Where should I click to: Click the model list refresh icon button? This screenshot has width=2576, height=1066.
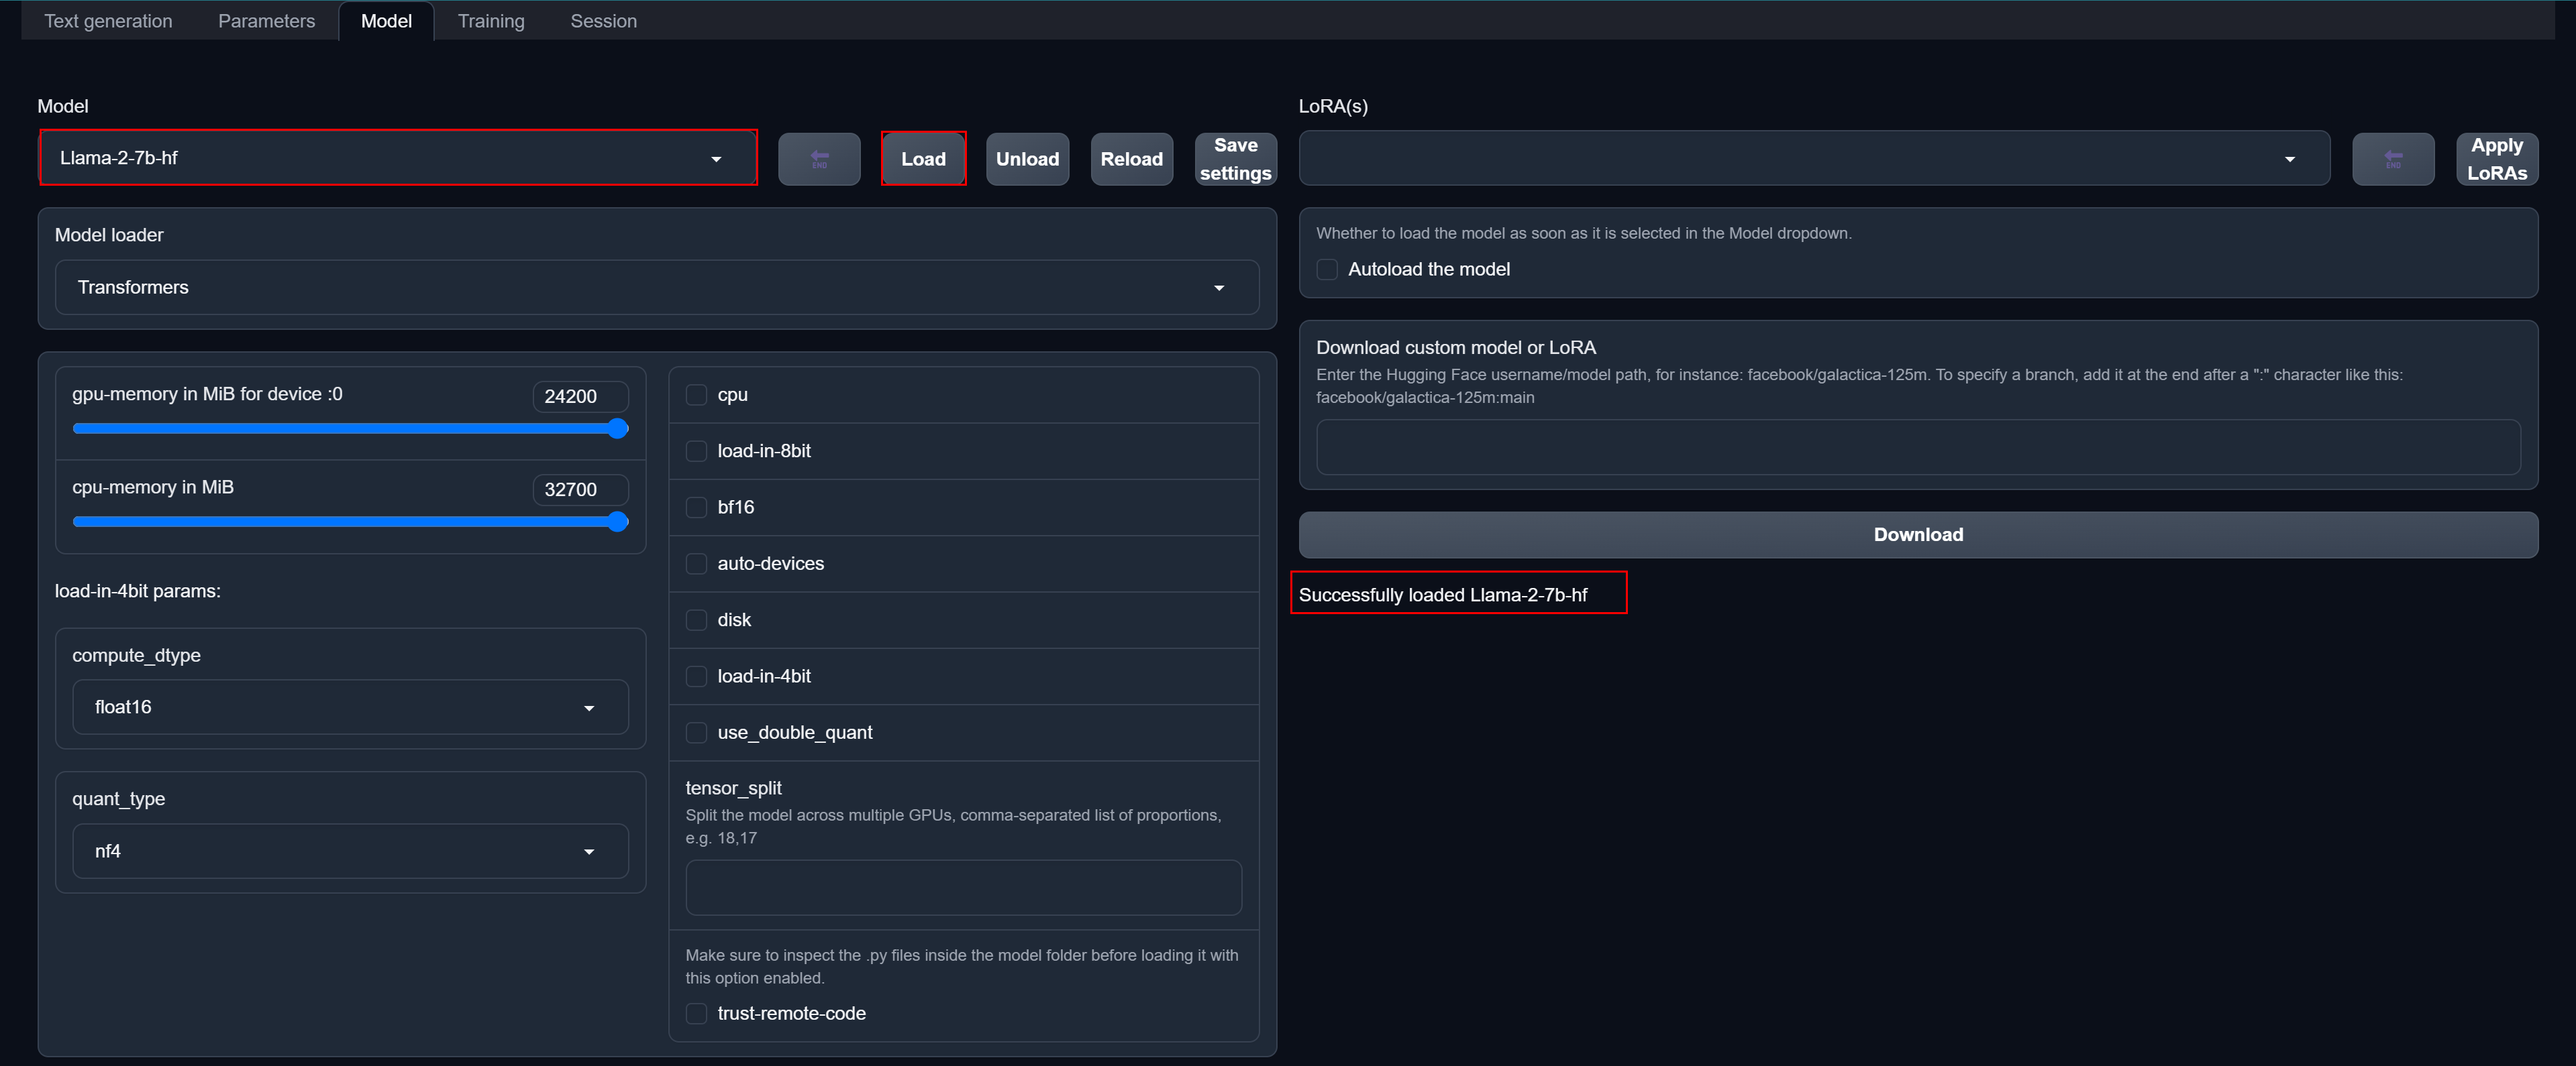pos(819,159)
